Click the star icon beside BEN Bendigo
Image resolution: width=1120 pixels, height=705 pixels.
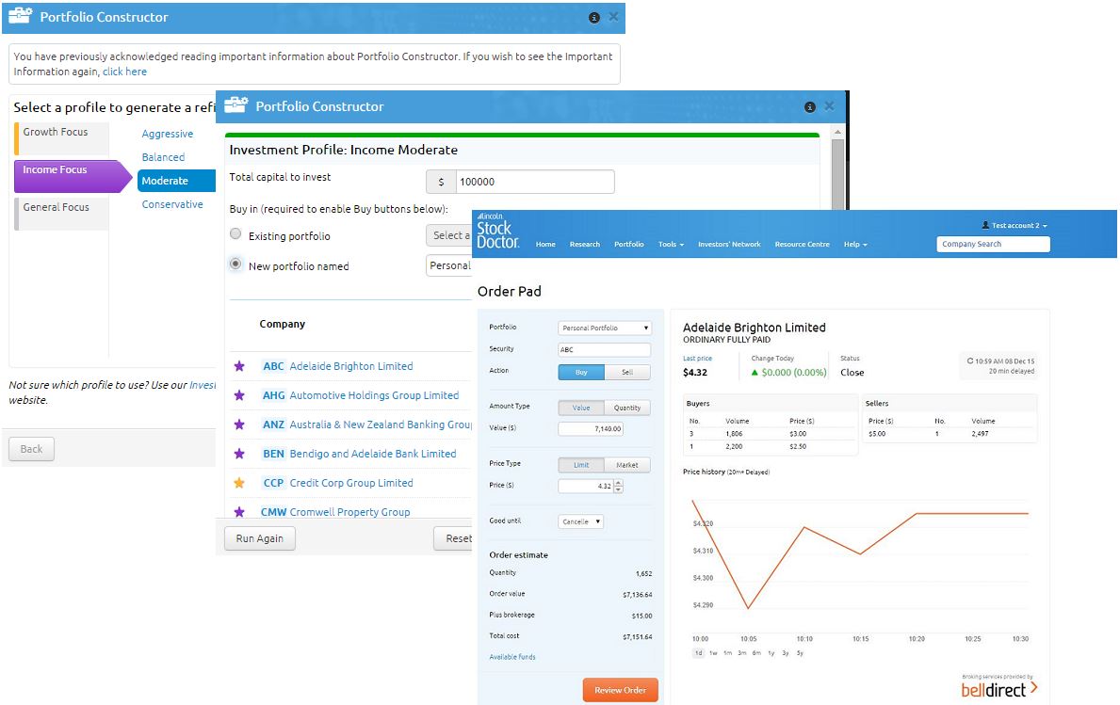point(239,454)
